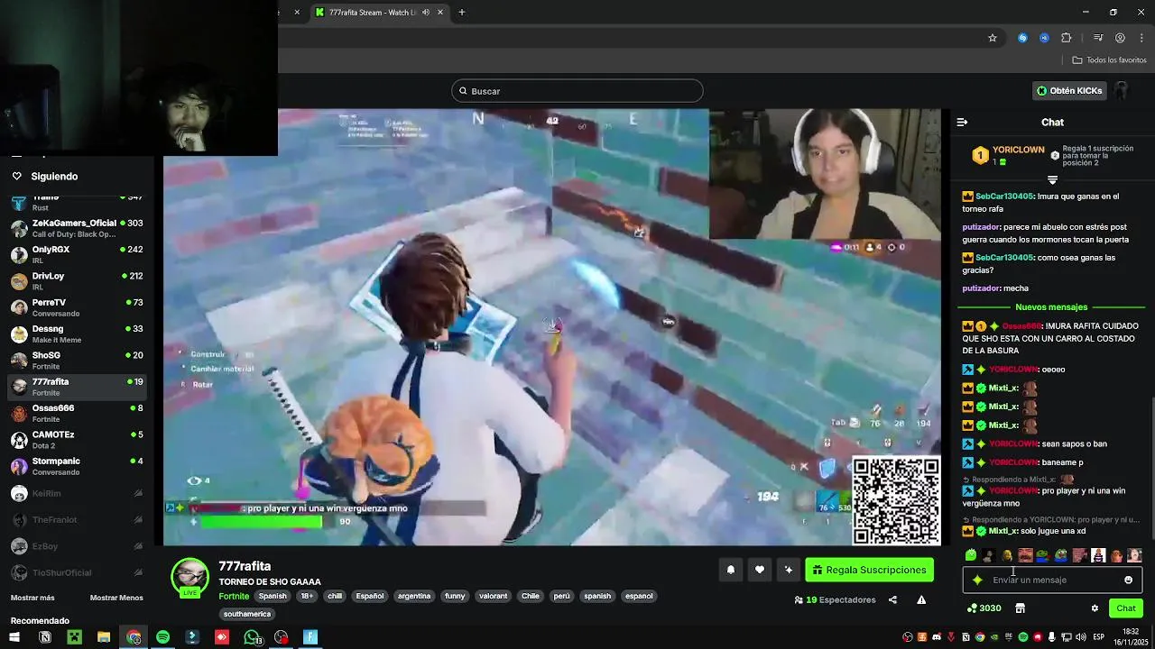Click the 3030 channel points balance
1155x649 pixels.
(x=984, y=608)
